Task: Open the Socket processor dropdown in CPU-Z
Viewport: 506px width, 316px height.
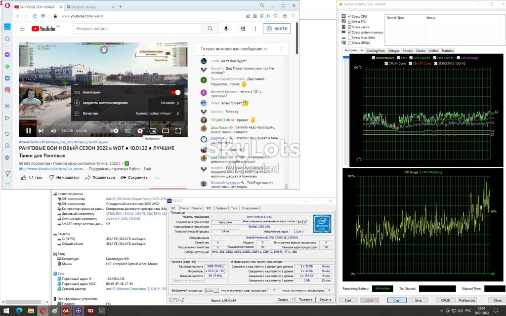Action: point(211,290)
